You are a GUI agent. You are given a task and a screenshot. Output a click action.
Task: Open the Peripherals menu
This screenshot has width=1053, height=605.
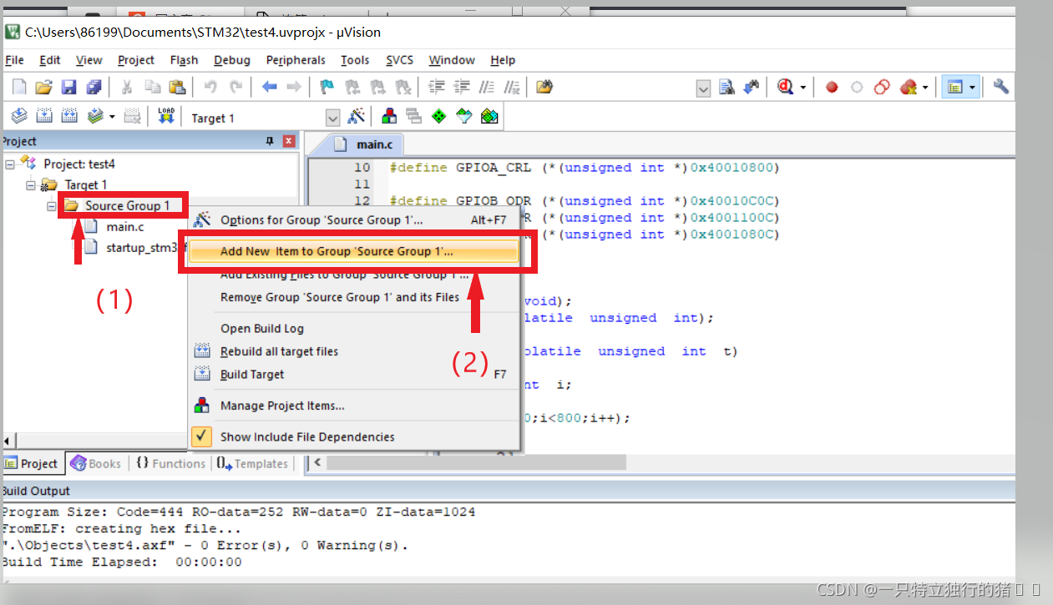pos(296,60)
